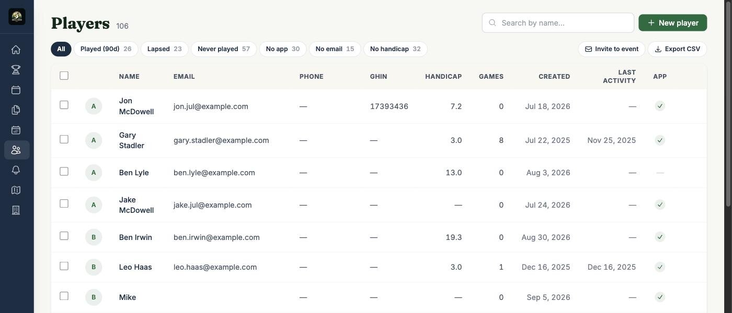Viewport: 732px width, 313px height.
Task: Export the player list as CSV
Action: (678, 49)
